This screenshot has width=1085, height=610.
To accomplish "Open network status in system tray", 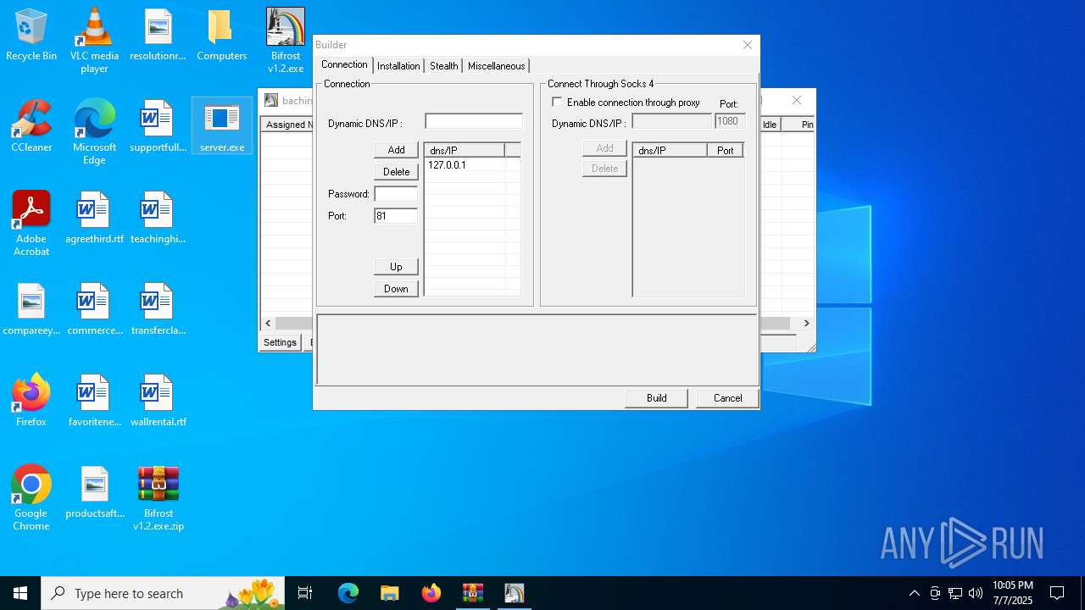I will point(955,593).
